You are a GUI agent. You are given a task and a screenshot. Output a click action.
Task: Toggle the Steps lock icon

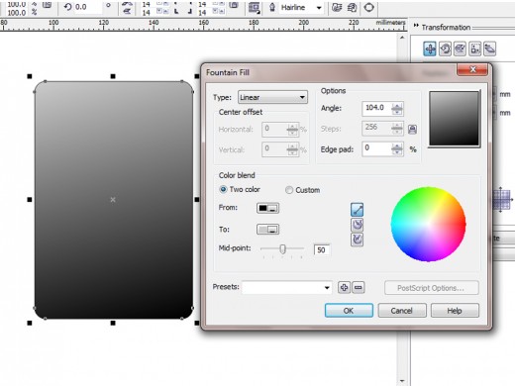(412, 129)
